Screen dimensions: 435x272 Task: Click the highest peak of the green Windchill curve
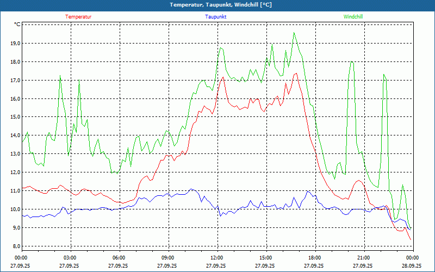[294, 33]
